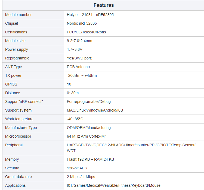This screenshot has width=204, height=190.
Task: Click the GPIOS value '10'
Action: pos(69,84)
